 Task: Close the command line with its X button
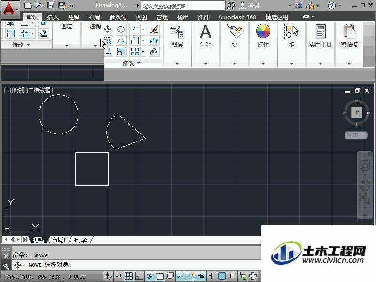[x=6, y=256]
